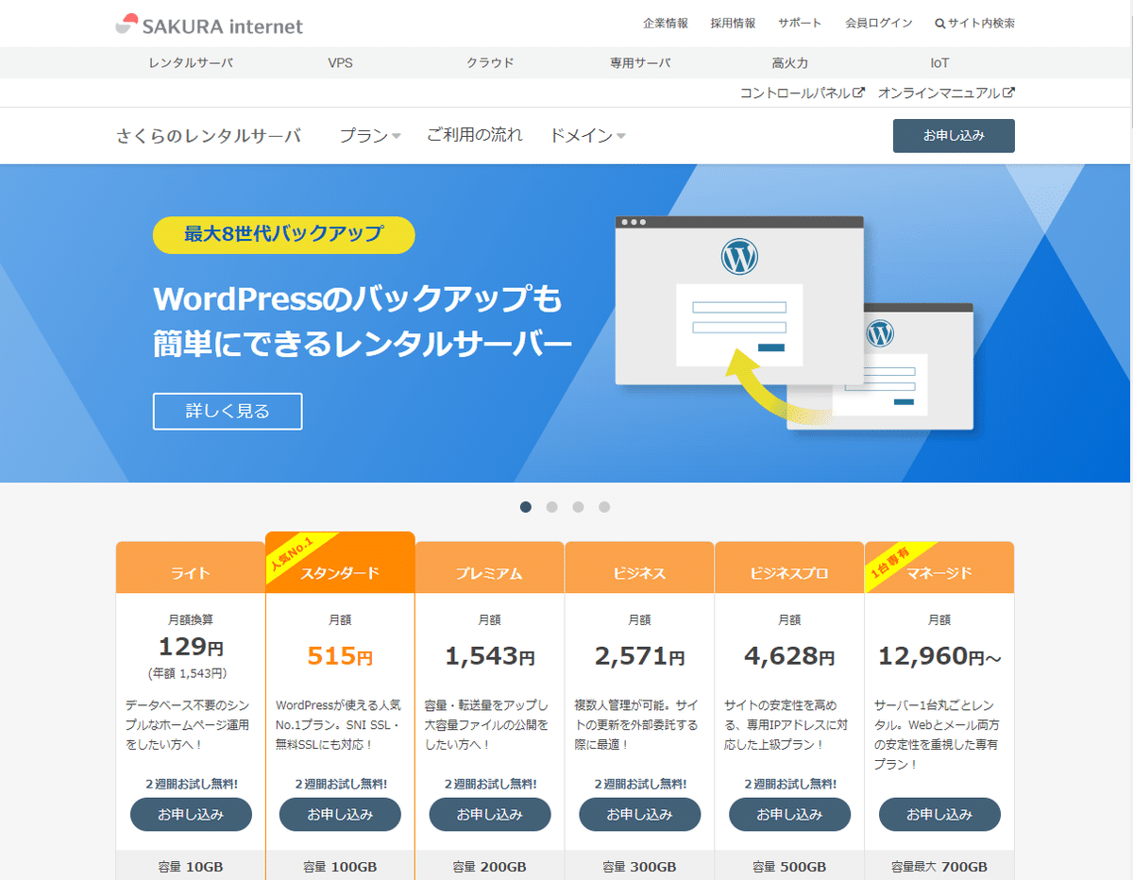The height and width of the screenshot is (880, 1133).
Task: Select 専用サーバ in service menu
Action: click(640, 63)
